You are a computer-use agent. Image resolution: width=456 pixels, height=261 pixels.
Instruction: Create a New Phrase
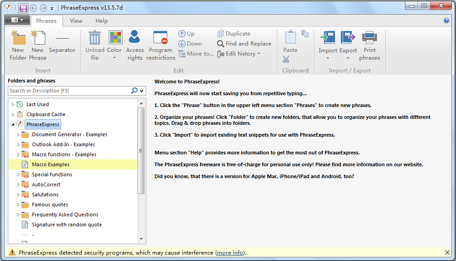coord(37,46)
